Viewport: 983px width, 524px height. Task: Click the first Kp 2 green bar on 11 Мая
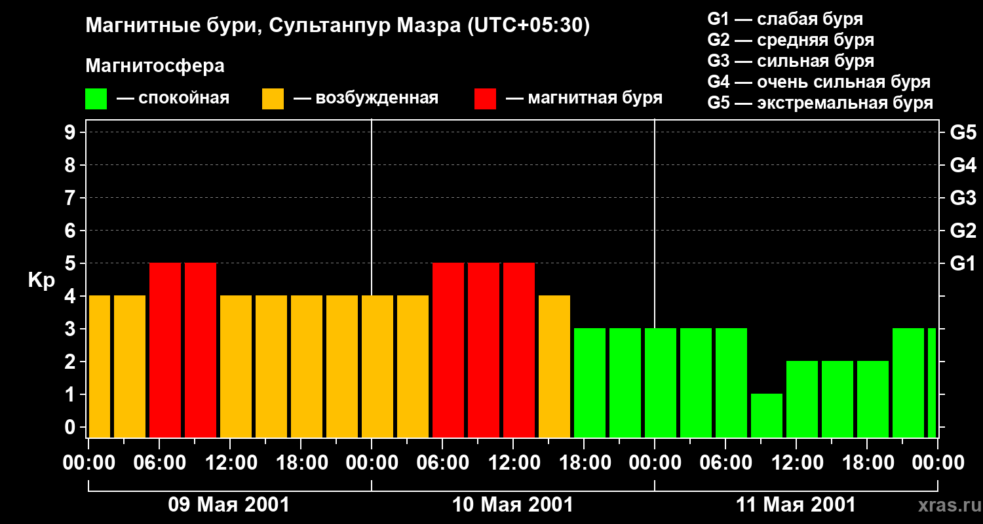click(x=802, y=399)
